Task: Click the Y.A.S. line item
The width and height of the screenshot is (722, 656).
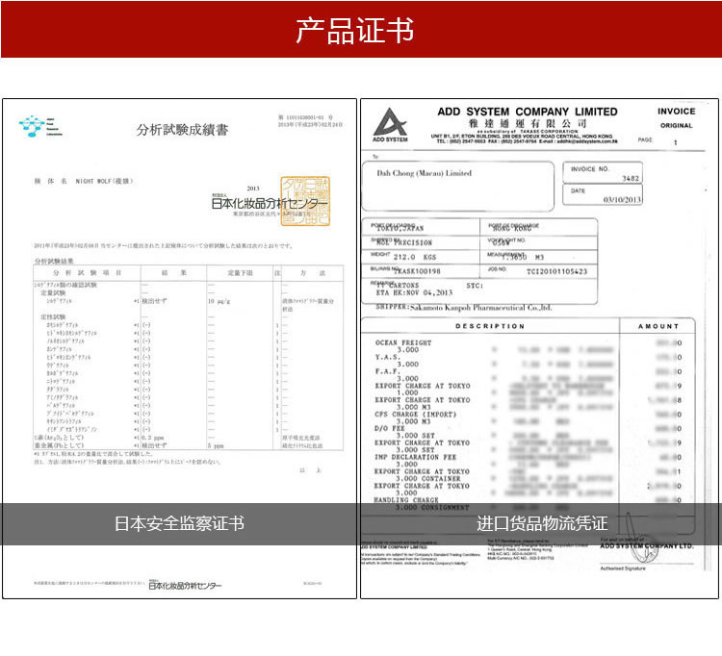Action: pyautogui.click(x=388, y=357)
